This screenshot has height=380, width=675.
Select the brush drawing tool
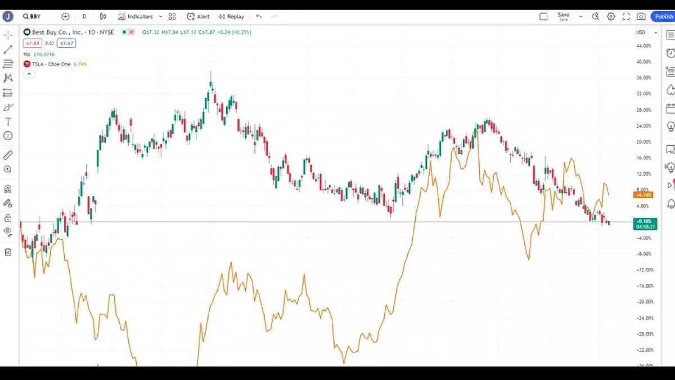pos(7,107)
